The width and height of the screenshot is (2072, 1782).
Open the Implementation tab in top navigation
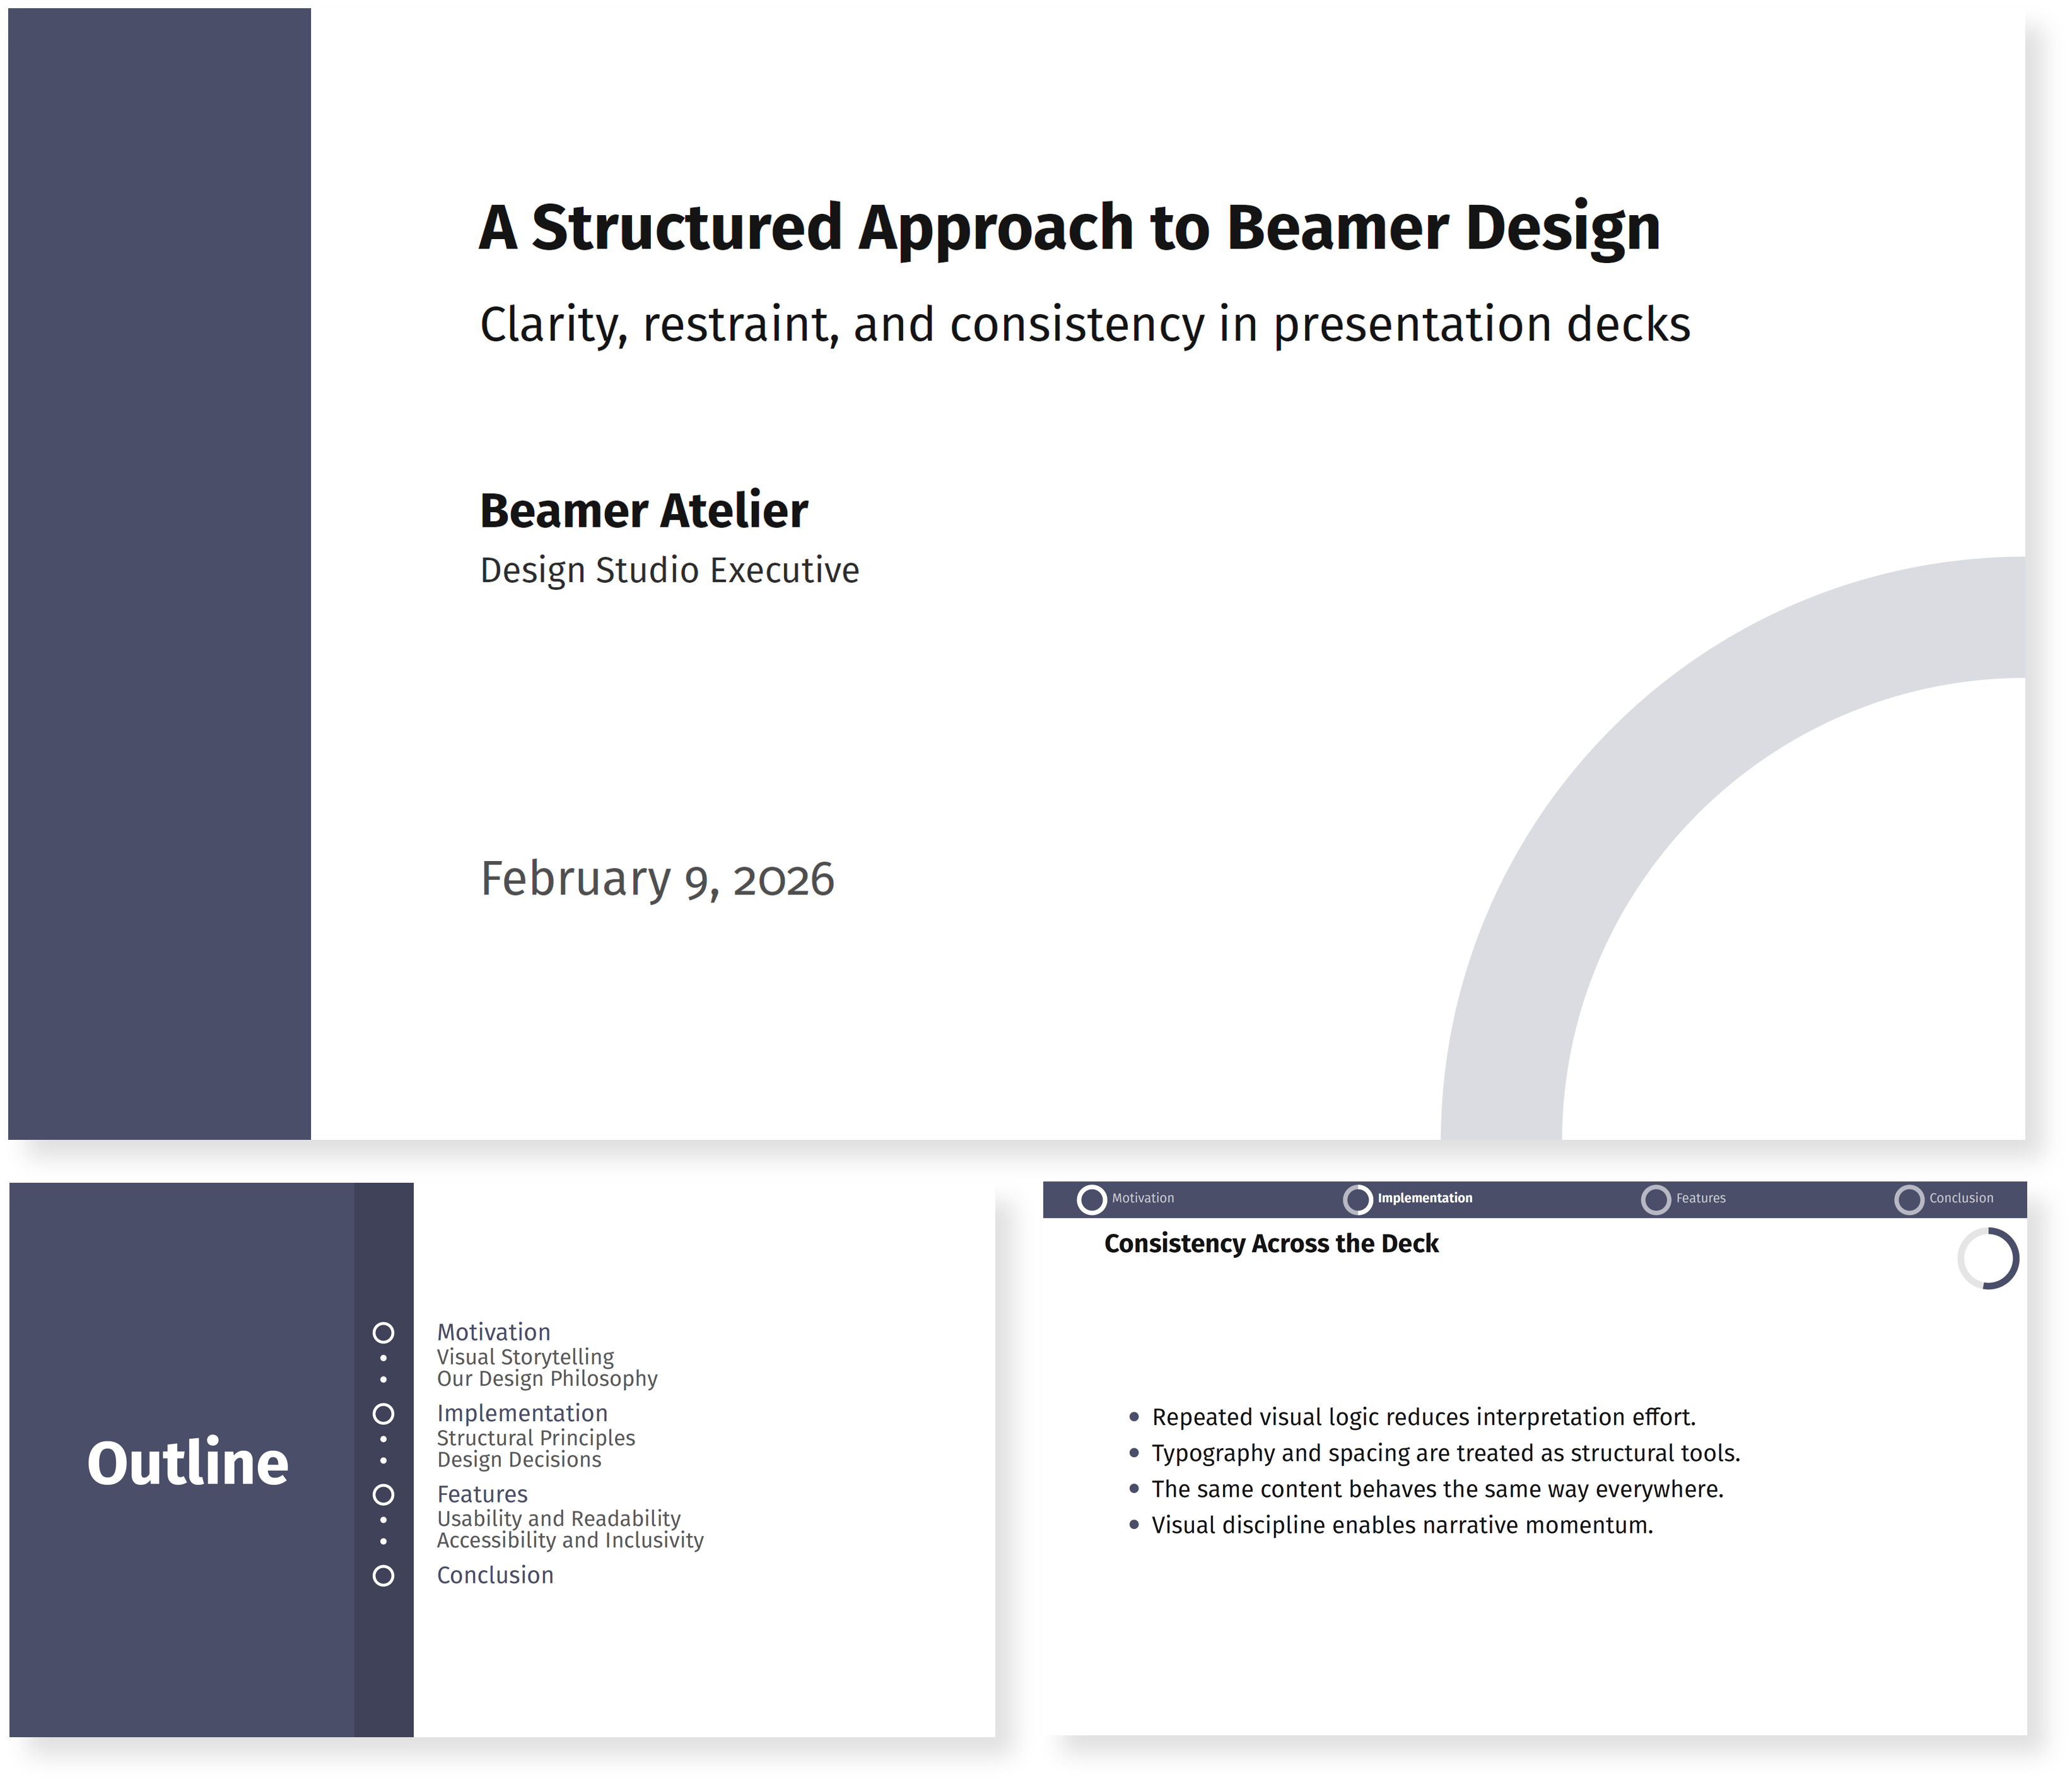(x=1424, y=1198)
